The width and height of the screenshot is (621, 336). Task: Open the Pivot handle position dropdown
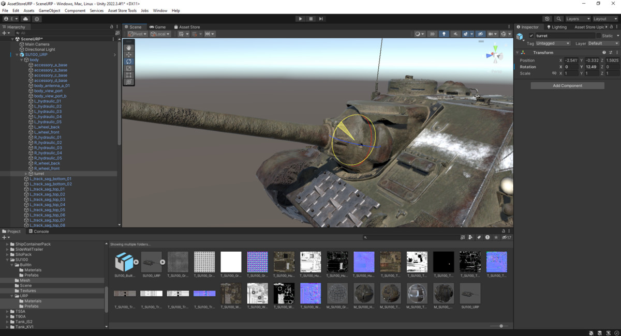point(137,34)
